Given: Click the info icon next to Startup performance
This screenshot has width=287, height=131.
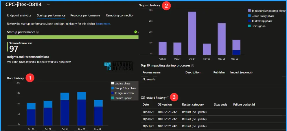Looking at the screenshot, I should [38, 32].
